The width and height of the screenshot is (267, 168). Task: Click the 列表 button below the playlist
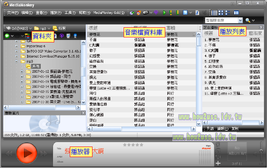pyautogui.click(x=210, y=129)
